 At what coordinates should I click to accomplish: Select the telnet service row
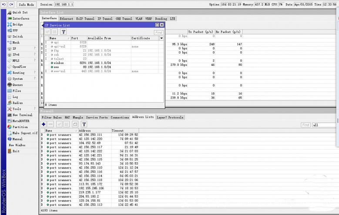pos(104,59)
